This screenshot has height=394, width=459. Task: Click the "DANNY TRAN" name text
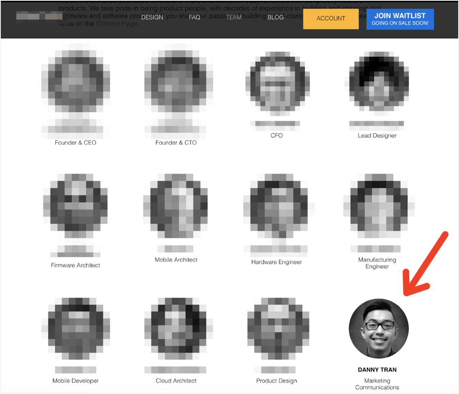[x=377, y=370]
